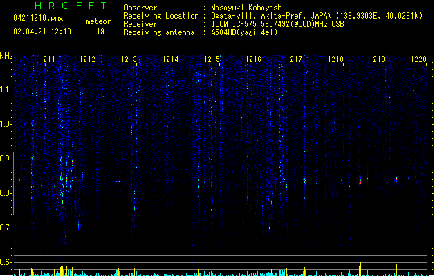Click the date stamp 02.04.21 12:10

(x=42, y=32)
